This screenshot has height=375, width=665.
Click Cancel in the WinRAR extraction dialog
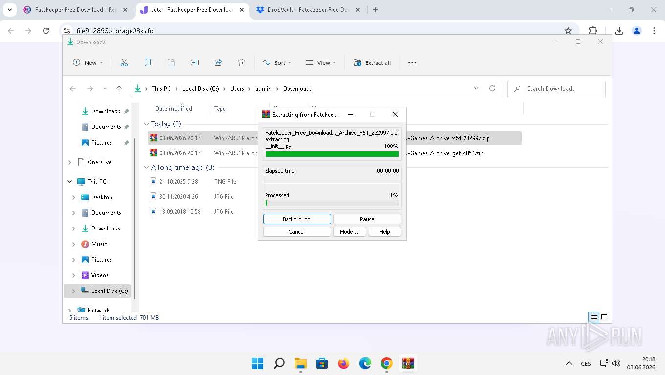click(297, 232)
